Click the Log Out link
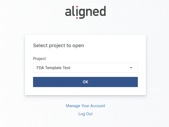This screenshot has width=169, height=127. click(85, 114)
